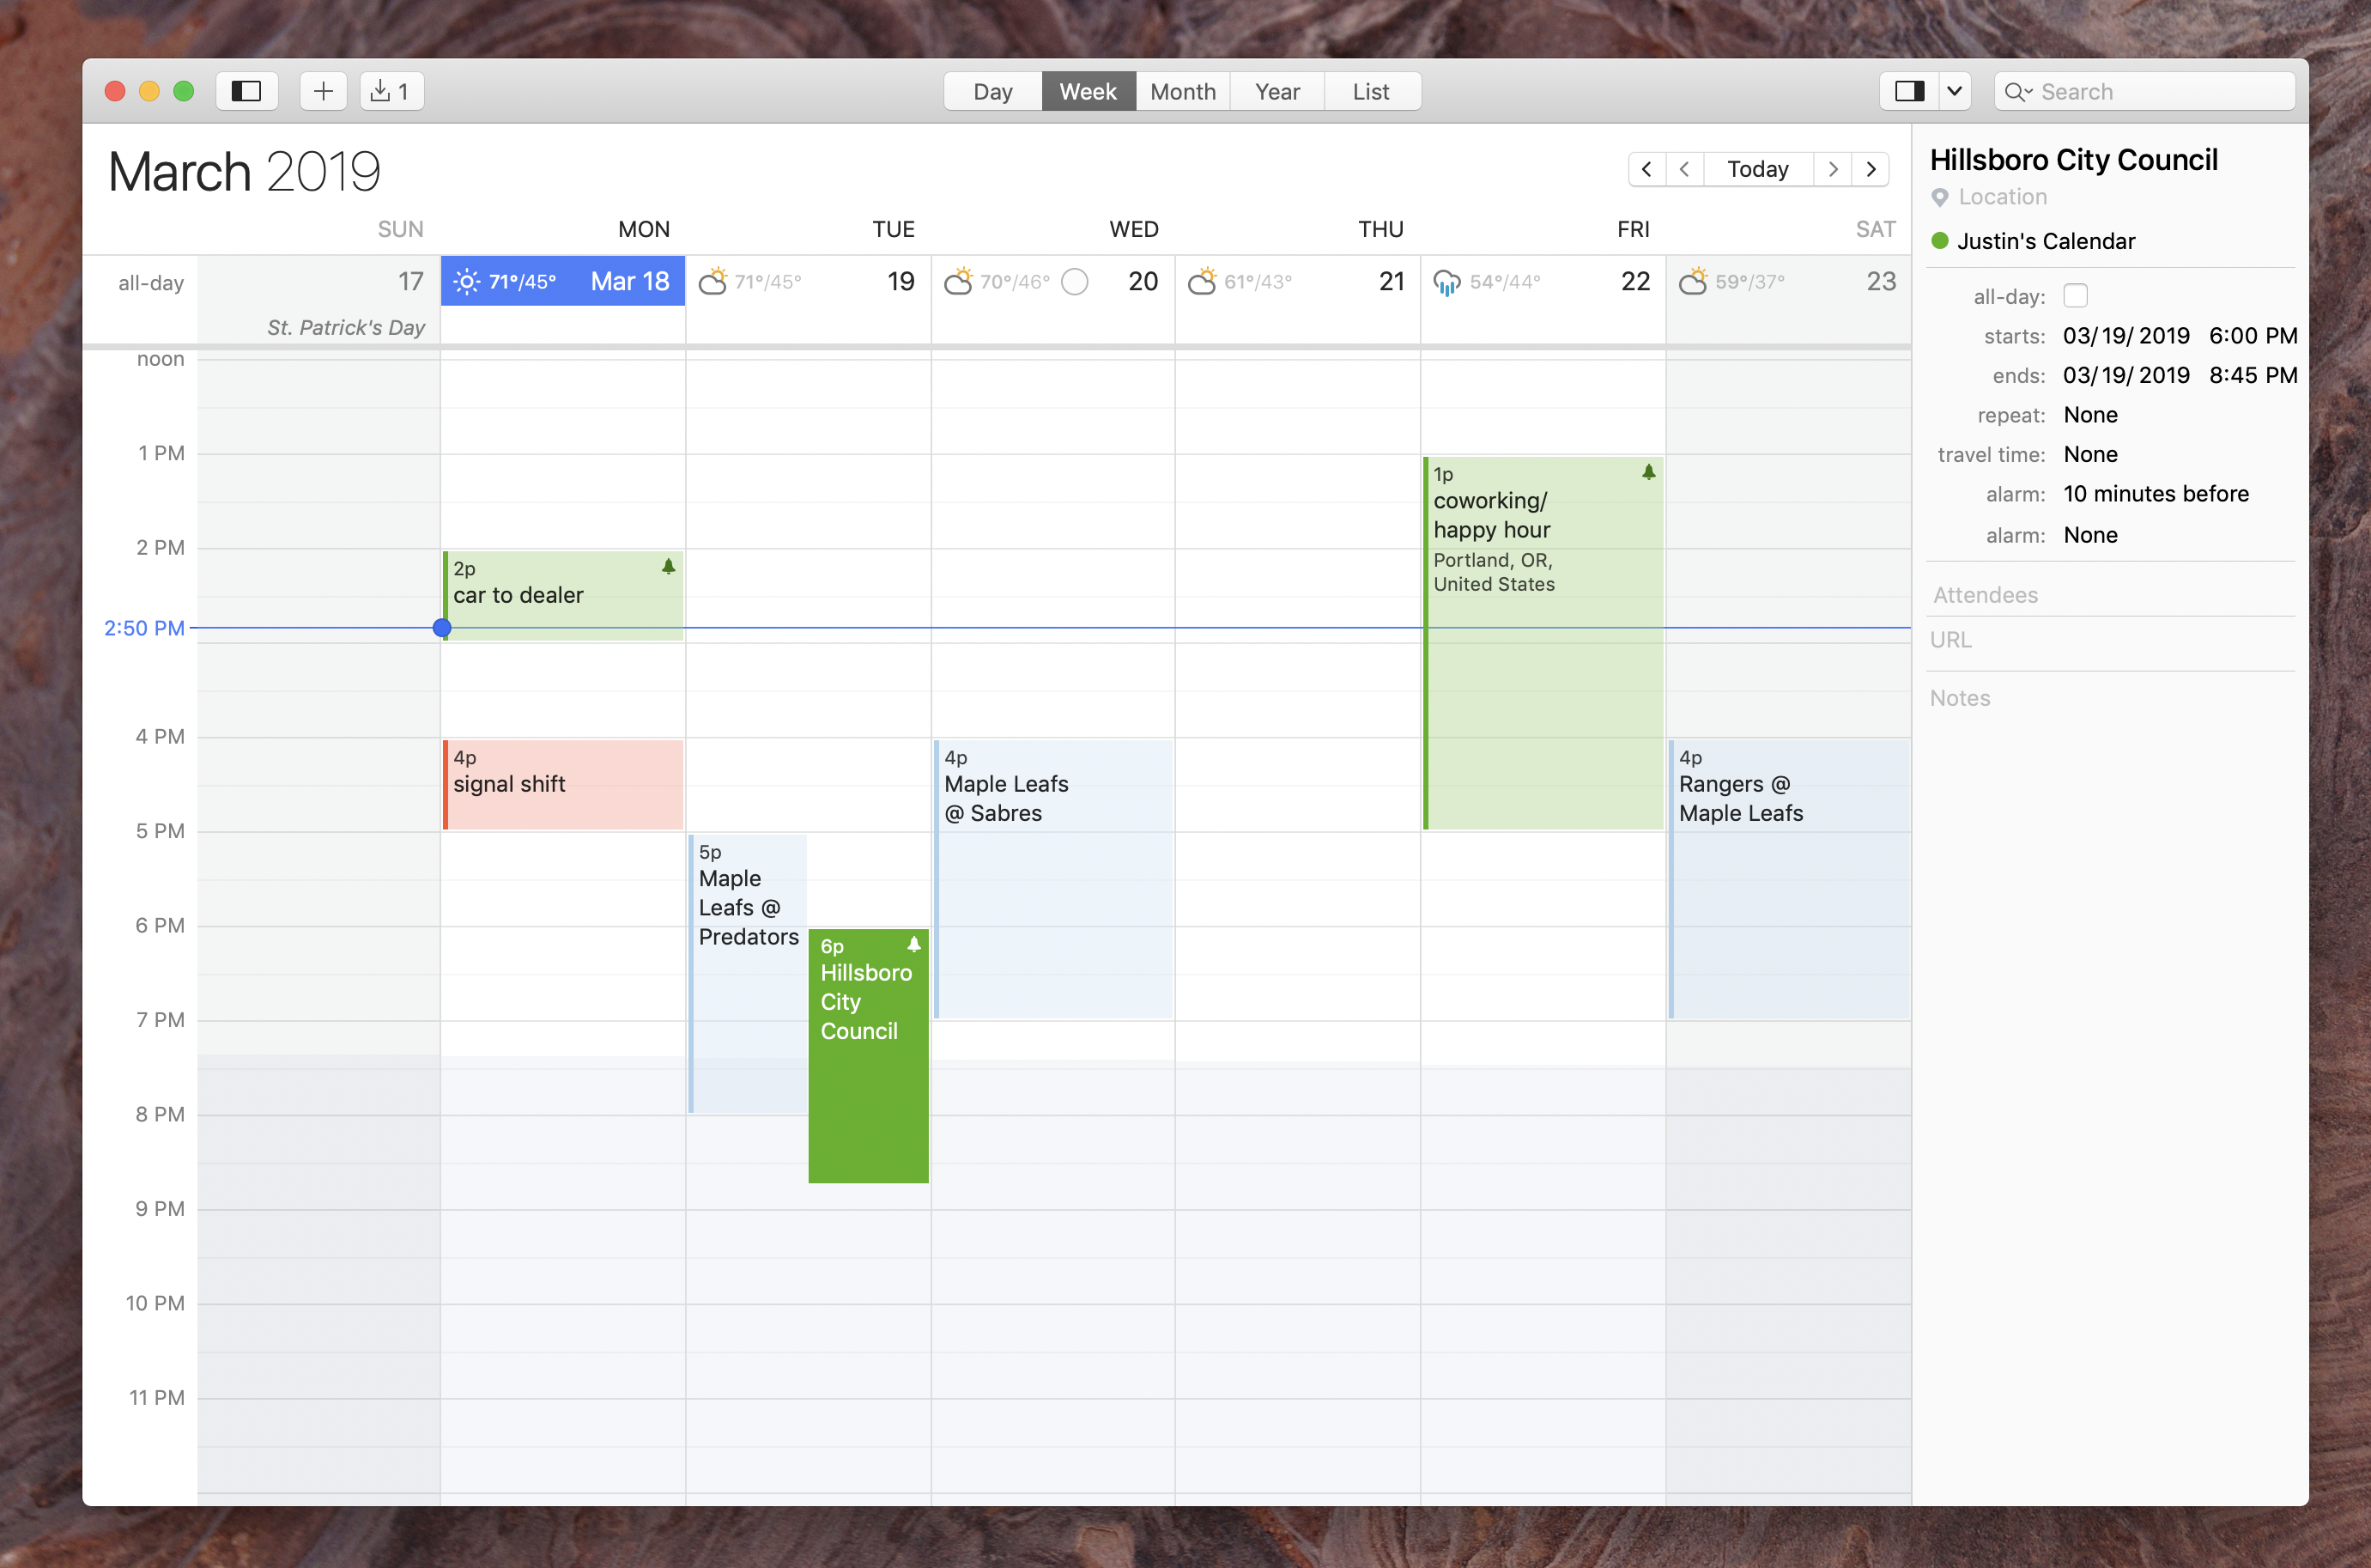Expand the navigation chevron dropdown
Viewport: 2371px width, 1568px height.
[x=1953, y=89]
